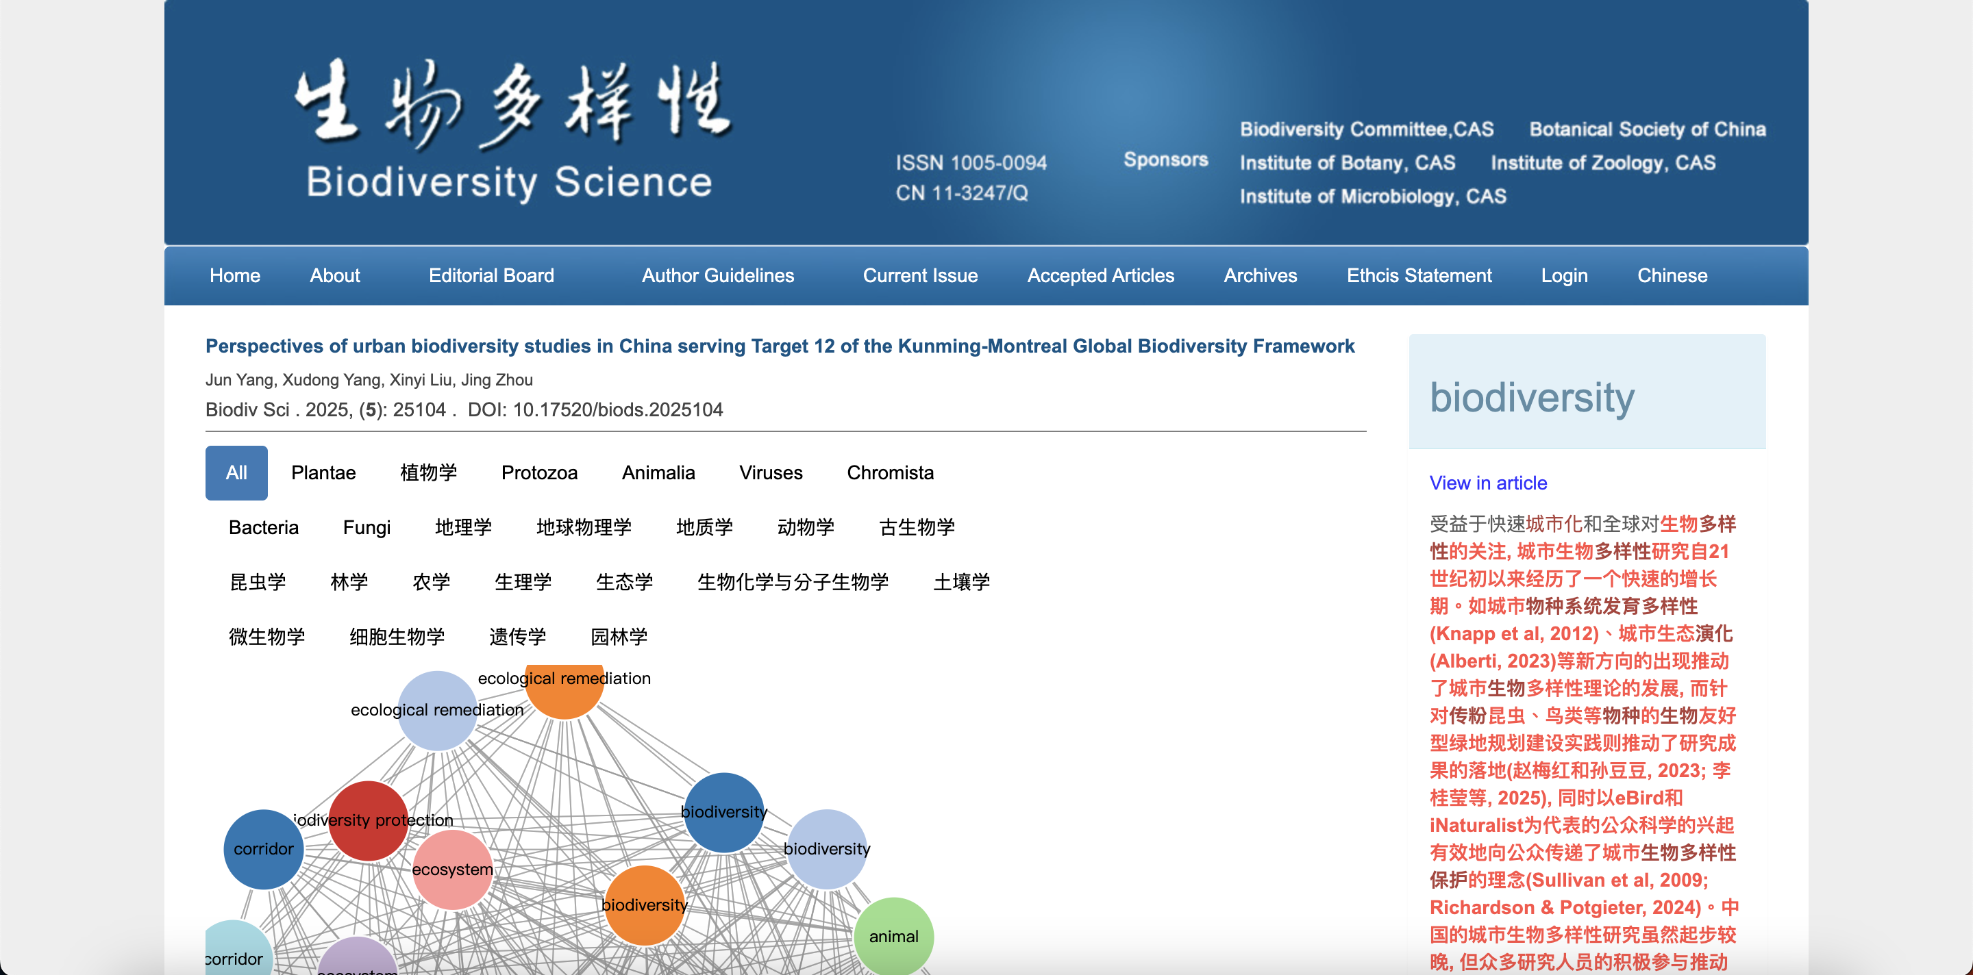Choose the 生态学 category filter

coord(624,583)
